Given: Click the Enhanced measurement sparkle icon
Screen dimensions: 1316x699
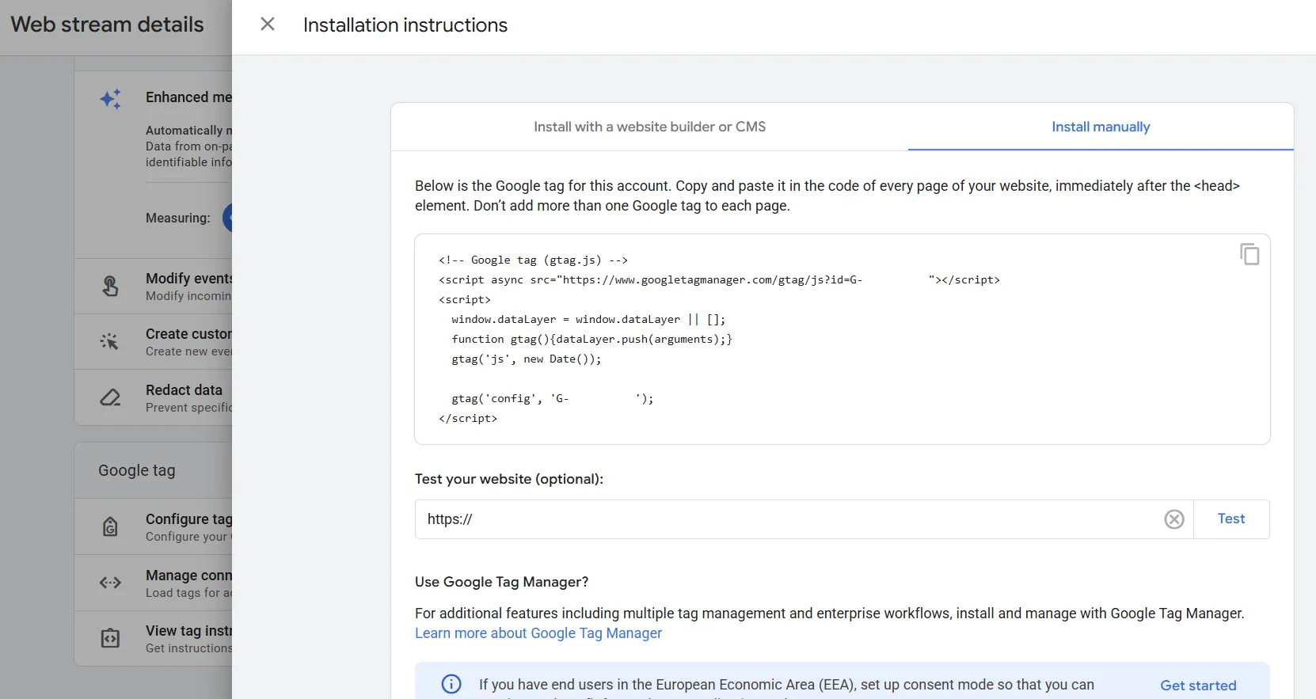Looking at the screenshot, I should (x=111, y=98).
